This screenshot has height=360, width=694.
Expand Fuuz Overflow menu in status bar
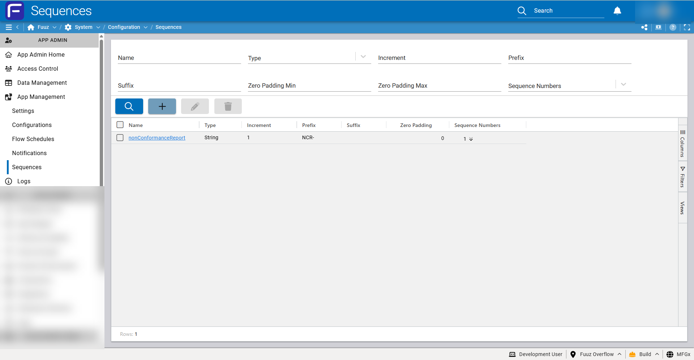point(619,354)
